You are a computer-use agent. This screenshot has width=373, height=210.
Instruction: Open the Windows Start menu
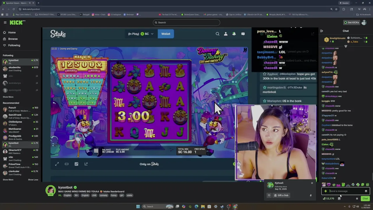point(138,206)
